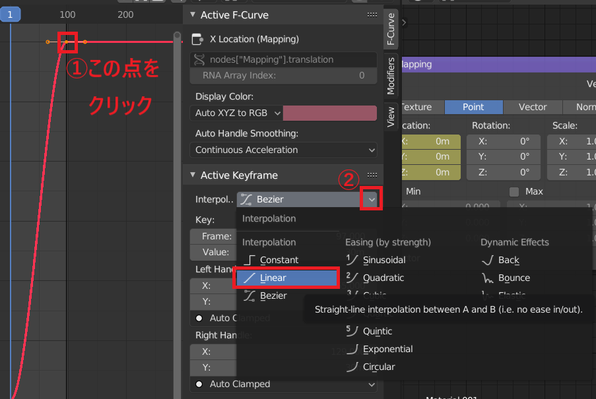596x399 pixels.
Task: Click the graph editor vertical scrollbar
Action: pos(177,215)
